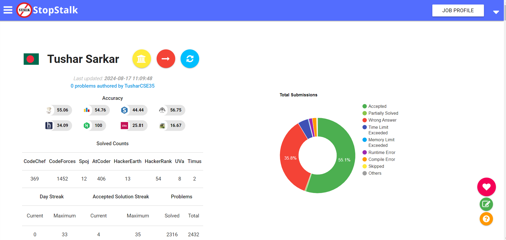Click the maximum accepted streak value 35

pos(138,235)
